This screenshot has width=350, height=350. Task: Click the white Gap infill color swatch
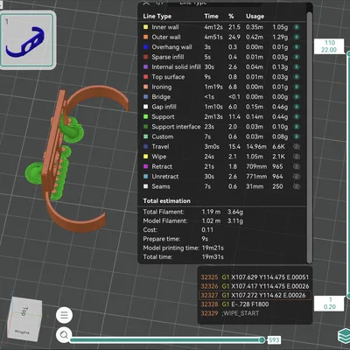pos(145,107)
